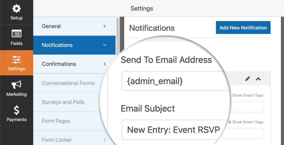Click the Email Subject label
The height and width of the screenshot is (145, 284).
click(148, 109)
